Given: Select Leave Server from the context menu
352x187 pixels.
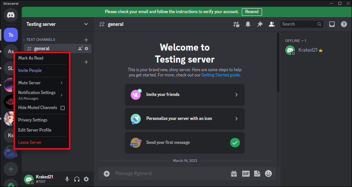Looking at the screenshot, I should [x=30, y=142].
